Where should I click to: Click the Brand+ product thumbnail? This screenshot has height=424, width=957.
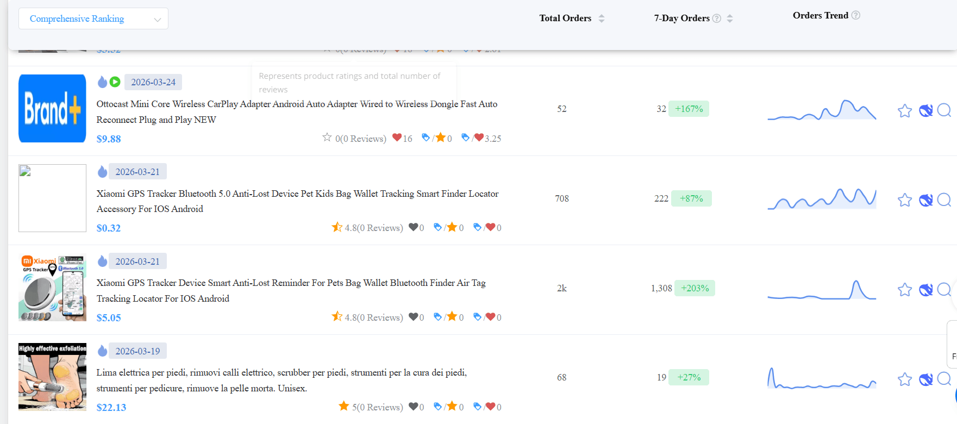(52, 109)
